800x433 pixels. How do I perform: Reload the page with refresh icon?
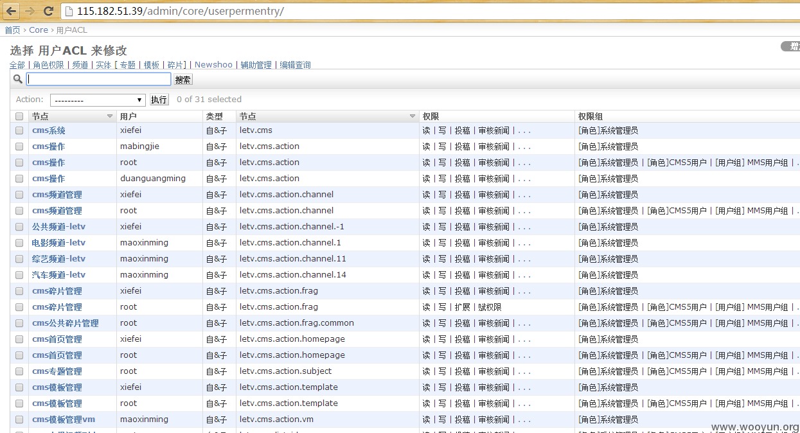coord(48,11)
